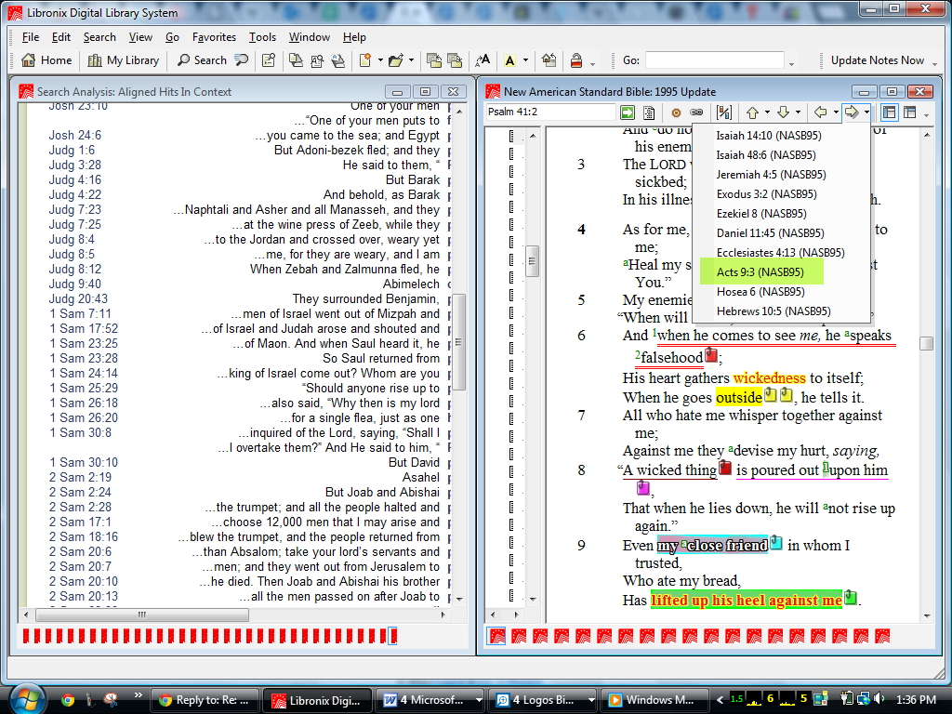
Task: Toggle the second pane layout button
Action: point(909,112)
